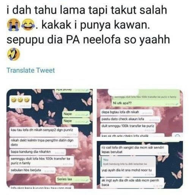Click the 'bapa kandung dia nikahkn' message
Screen dimensions: 189x195
(x=38, y=152)
